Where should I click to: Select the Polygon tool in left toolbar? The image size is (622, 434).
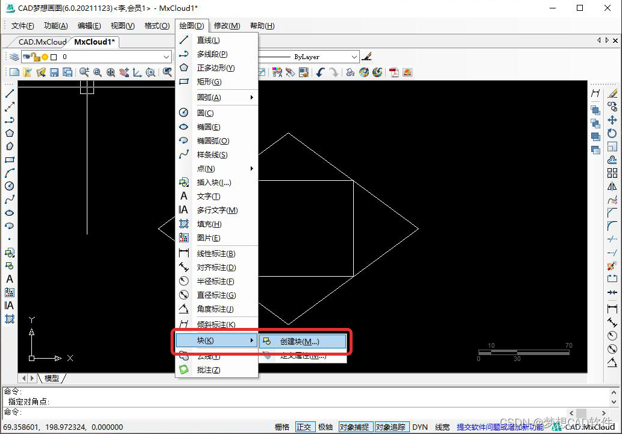[x=10, y=133]
